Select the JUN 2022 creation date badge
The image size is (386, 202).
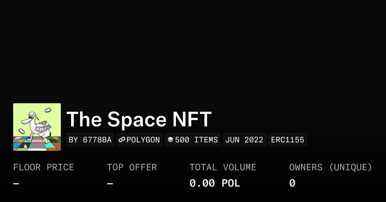pos(244,140)
